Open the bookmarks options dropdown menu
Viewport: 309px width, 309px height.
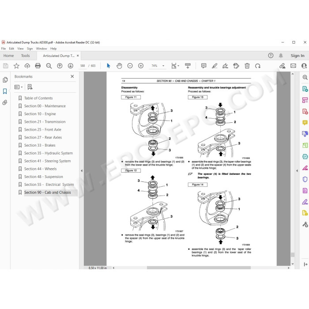coord(19,87)
